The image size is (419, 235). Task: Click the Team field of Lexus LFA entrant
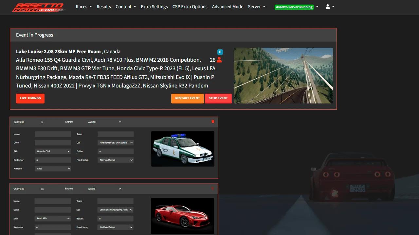pos(116,201)
